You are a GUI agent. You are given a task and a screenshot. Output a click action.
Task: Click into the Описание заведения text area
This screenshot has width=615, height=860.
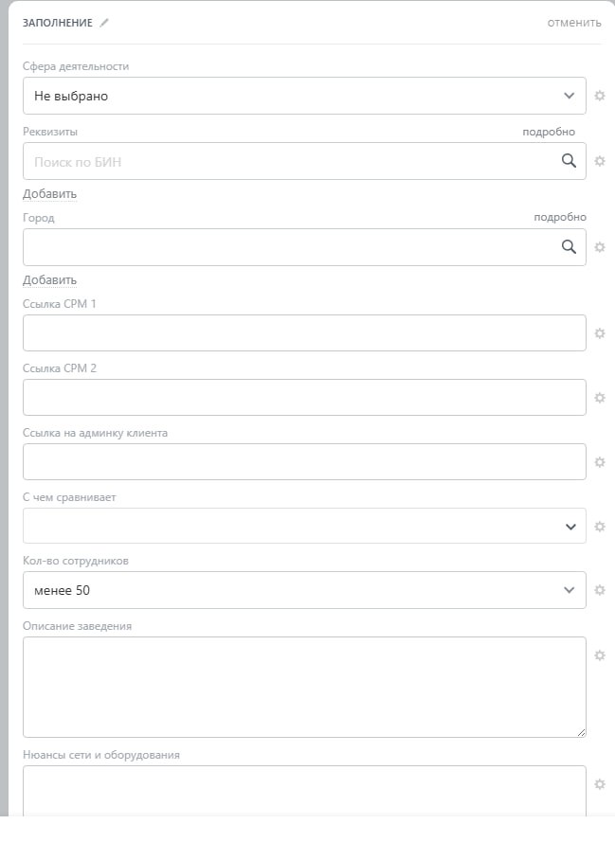(x=303, y=687)
